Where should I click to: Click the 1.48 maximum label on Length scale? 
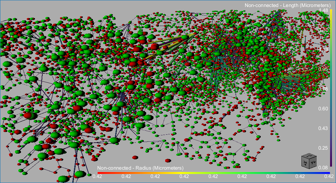pyautogui.click(x=323, y=11)
